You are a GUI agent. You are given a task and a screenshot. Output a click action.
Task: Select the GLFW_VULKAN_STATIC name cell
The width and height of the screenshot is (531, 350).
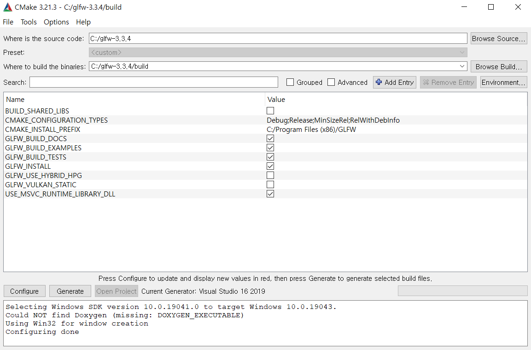point(41,184)
